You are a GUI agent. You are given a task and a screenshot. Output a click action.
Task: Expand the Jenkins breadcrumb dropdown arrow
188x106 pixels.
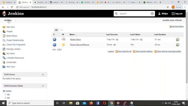click(15, 20)
